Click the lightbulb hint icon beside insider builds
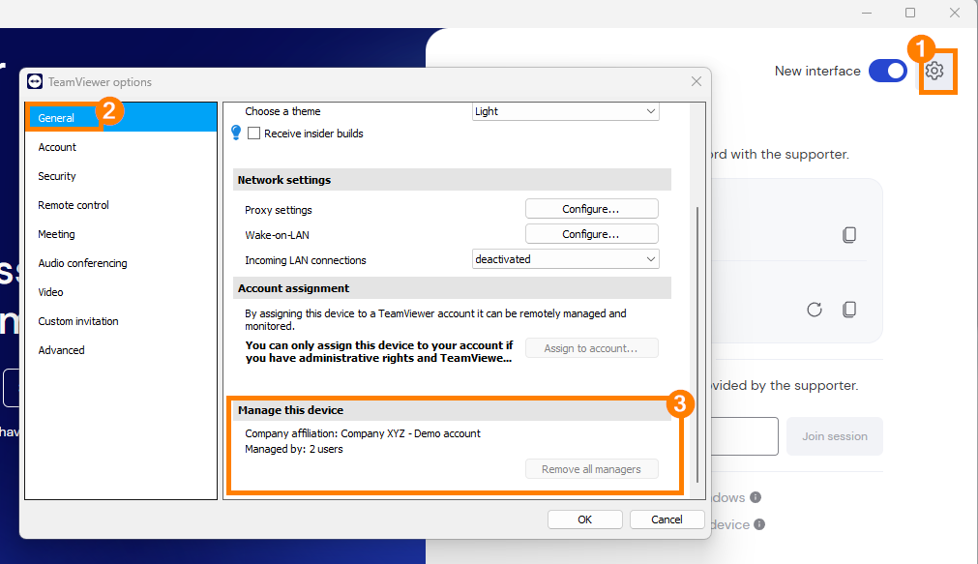978x564 pixels. tap(236, 133)
